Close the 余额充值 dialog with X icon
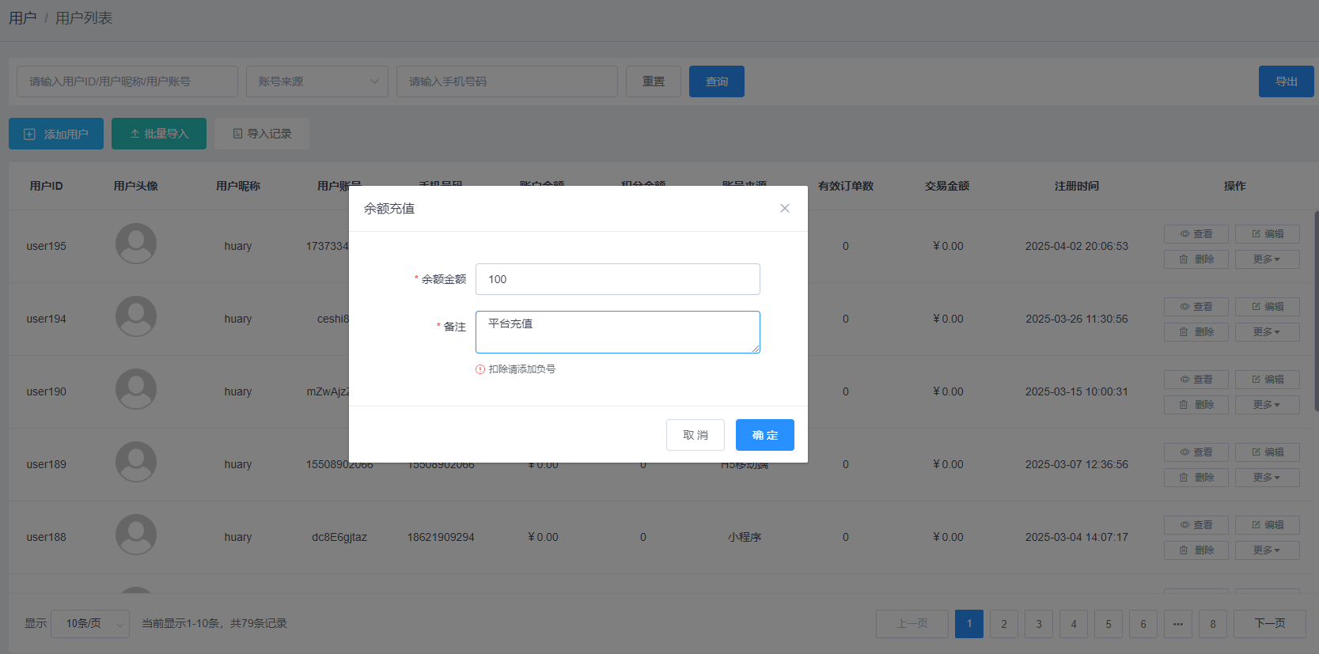Screen dimensions: 1319x654 (784, 209)
